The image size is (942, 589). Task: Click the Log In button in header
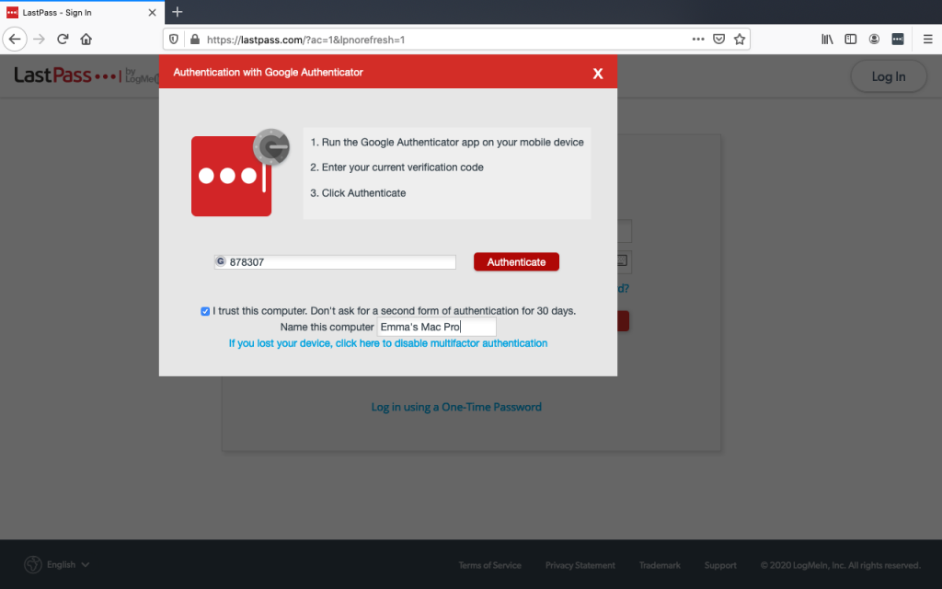point(889,76)
